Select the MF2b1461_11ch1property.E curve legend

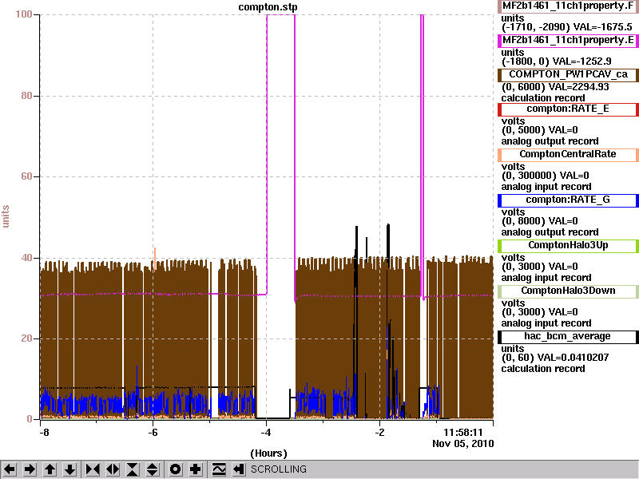[x=568, y=41]
